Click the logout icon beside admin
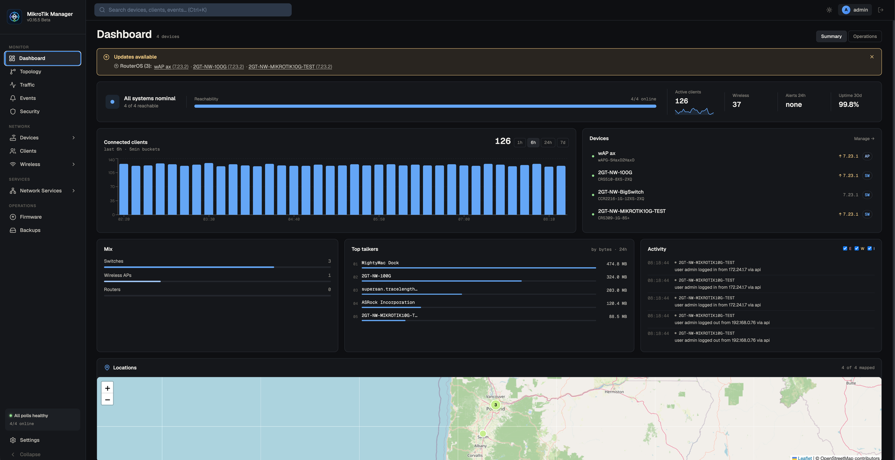The height and width of the screenshot is (460, 895). pyautogui.click(x=881, y=10)
